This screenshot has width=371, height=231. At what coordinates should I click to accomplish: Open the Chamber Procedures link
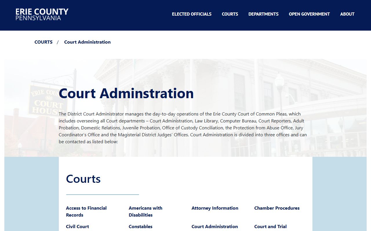[277, 208]
